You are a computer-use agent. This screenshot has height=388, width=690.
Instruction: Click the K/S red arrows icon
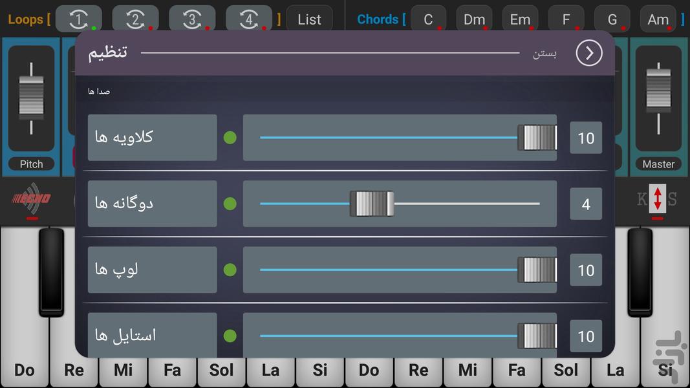pos(657,199)
